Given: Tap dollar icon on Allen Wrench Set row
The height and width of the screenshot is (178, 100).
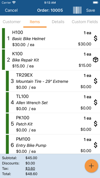Looking at the screenshot, I should pyautogui.click(x=95, y=102).
